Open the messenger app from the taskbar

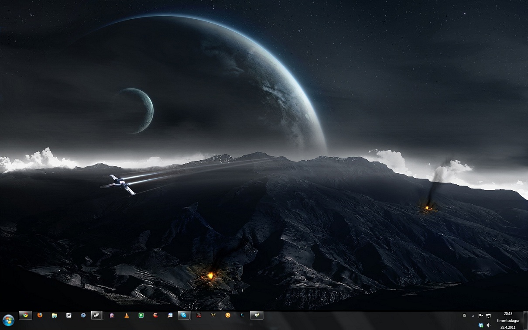click(171, 315)
